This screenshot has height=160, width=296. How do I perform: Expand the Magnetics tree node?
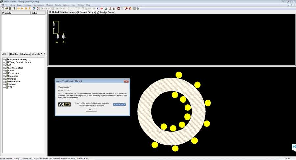(x=4, y=76)
